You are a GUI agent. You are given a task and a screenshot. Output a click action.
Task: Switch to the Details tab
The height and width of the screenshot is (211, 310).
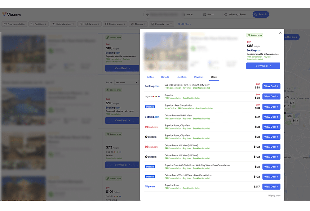165,77
